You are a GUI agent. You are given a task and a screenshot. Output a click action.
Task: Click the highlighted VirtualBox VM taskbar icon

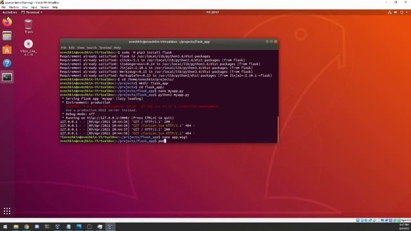110,227
